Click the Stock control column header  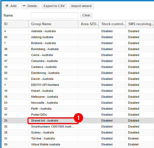click(112, 24)
